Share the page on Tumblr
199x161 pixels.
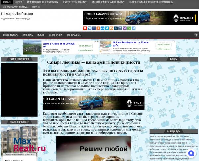pyautogui.click(x=120, y=28)
